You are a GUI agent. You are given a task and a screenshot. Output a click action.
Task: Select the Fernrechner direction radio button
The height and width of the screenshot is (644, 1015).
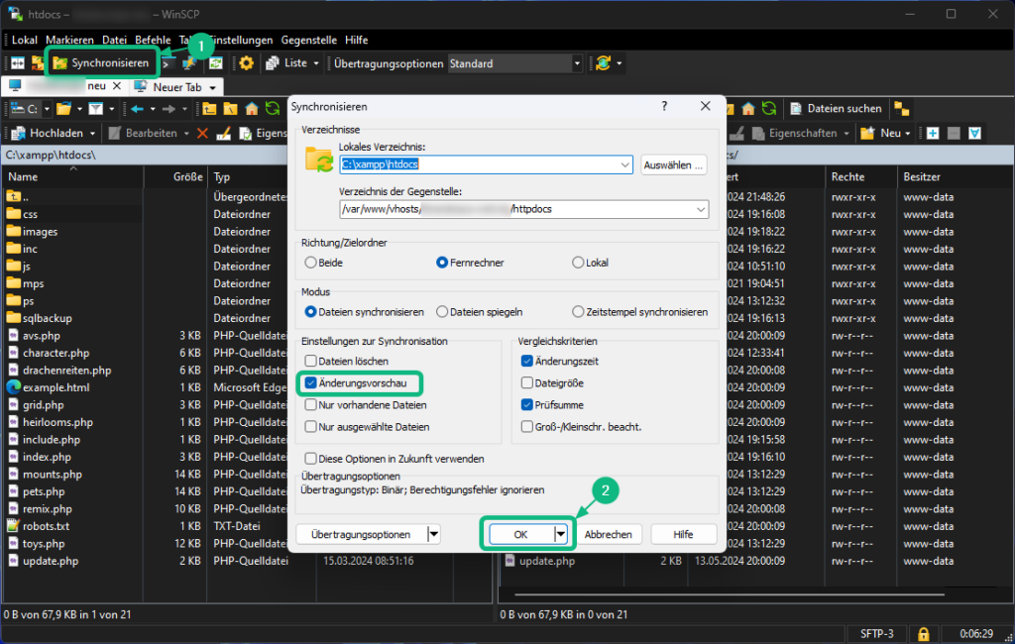coord(442,263)
